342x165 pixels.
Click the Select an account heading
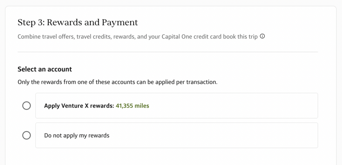pyautogui.click(x=45, y=69)
